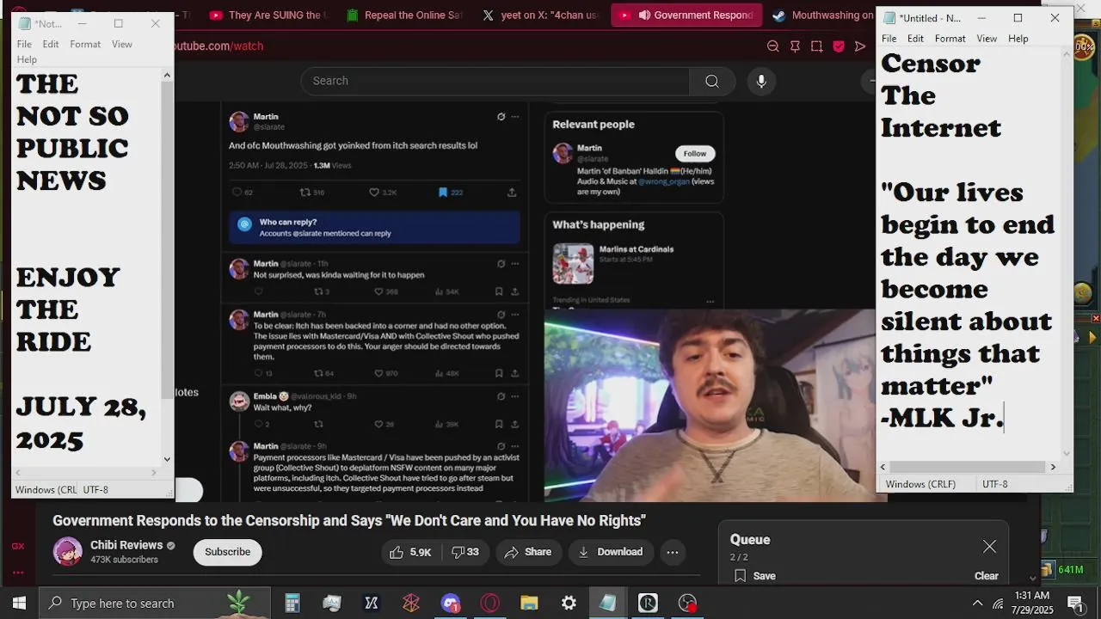Open Edit menu in right Untitled Notepad

pyautogui.click(x=915, y=39)
